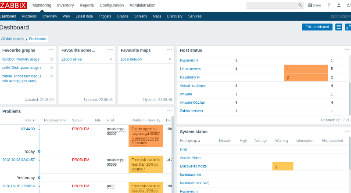Click the Problems widget vertical scrollbar
The image size is (351, 193).
173,154
